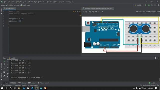
Task: Open the Refactor menu
Action: [x=30, y=2]
